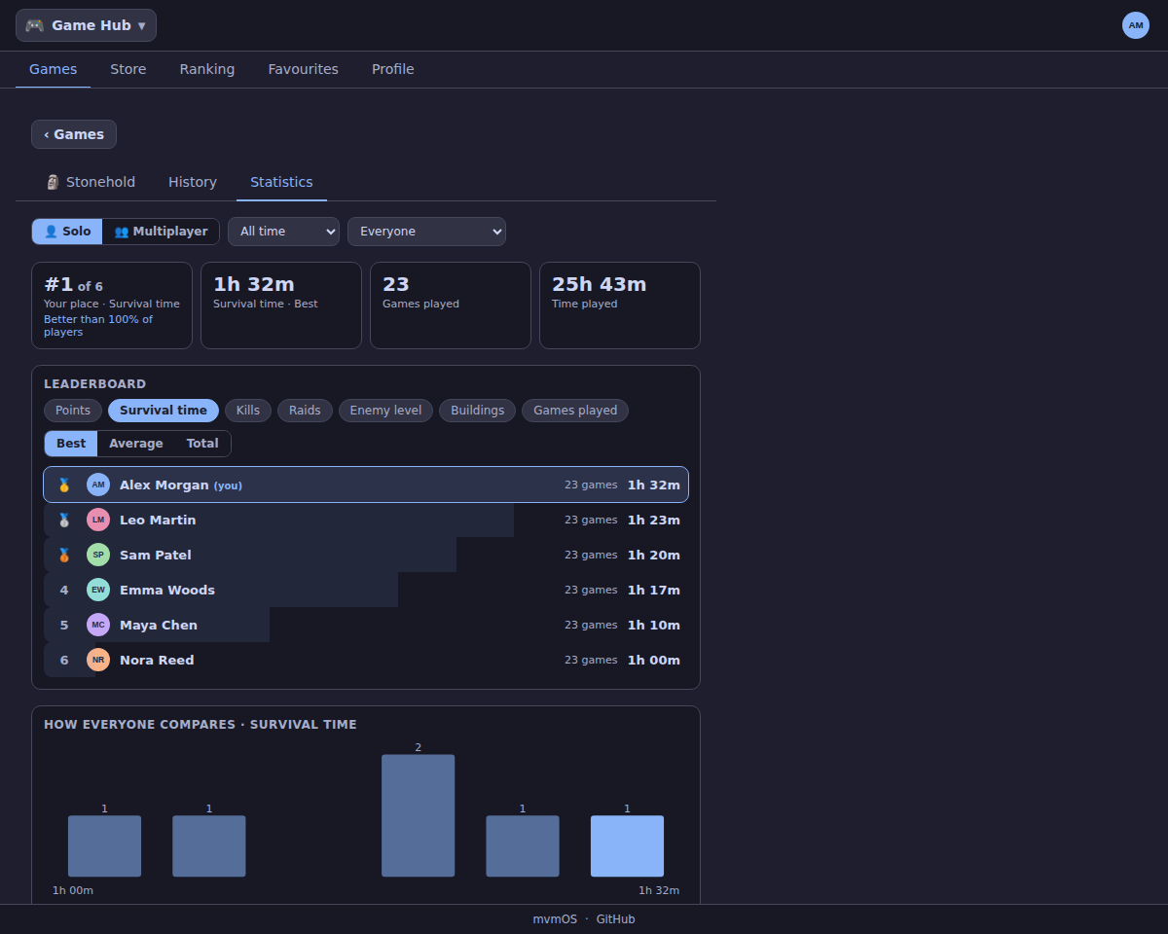This screenshot has height=934, width=1168.
Task: Click the '25h 43m' time played value
Action: click(x=599, y=284)
